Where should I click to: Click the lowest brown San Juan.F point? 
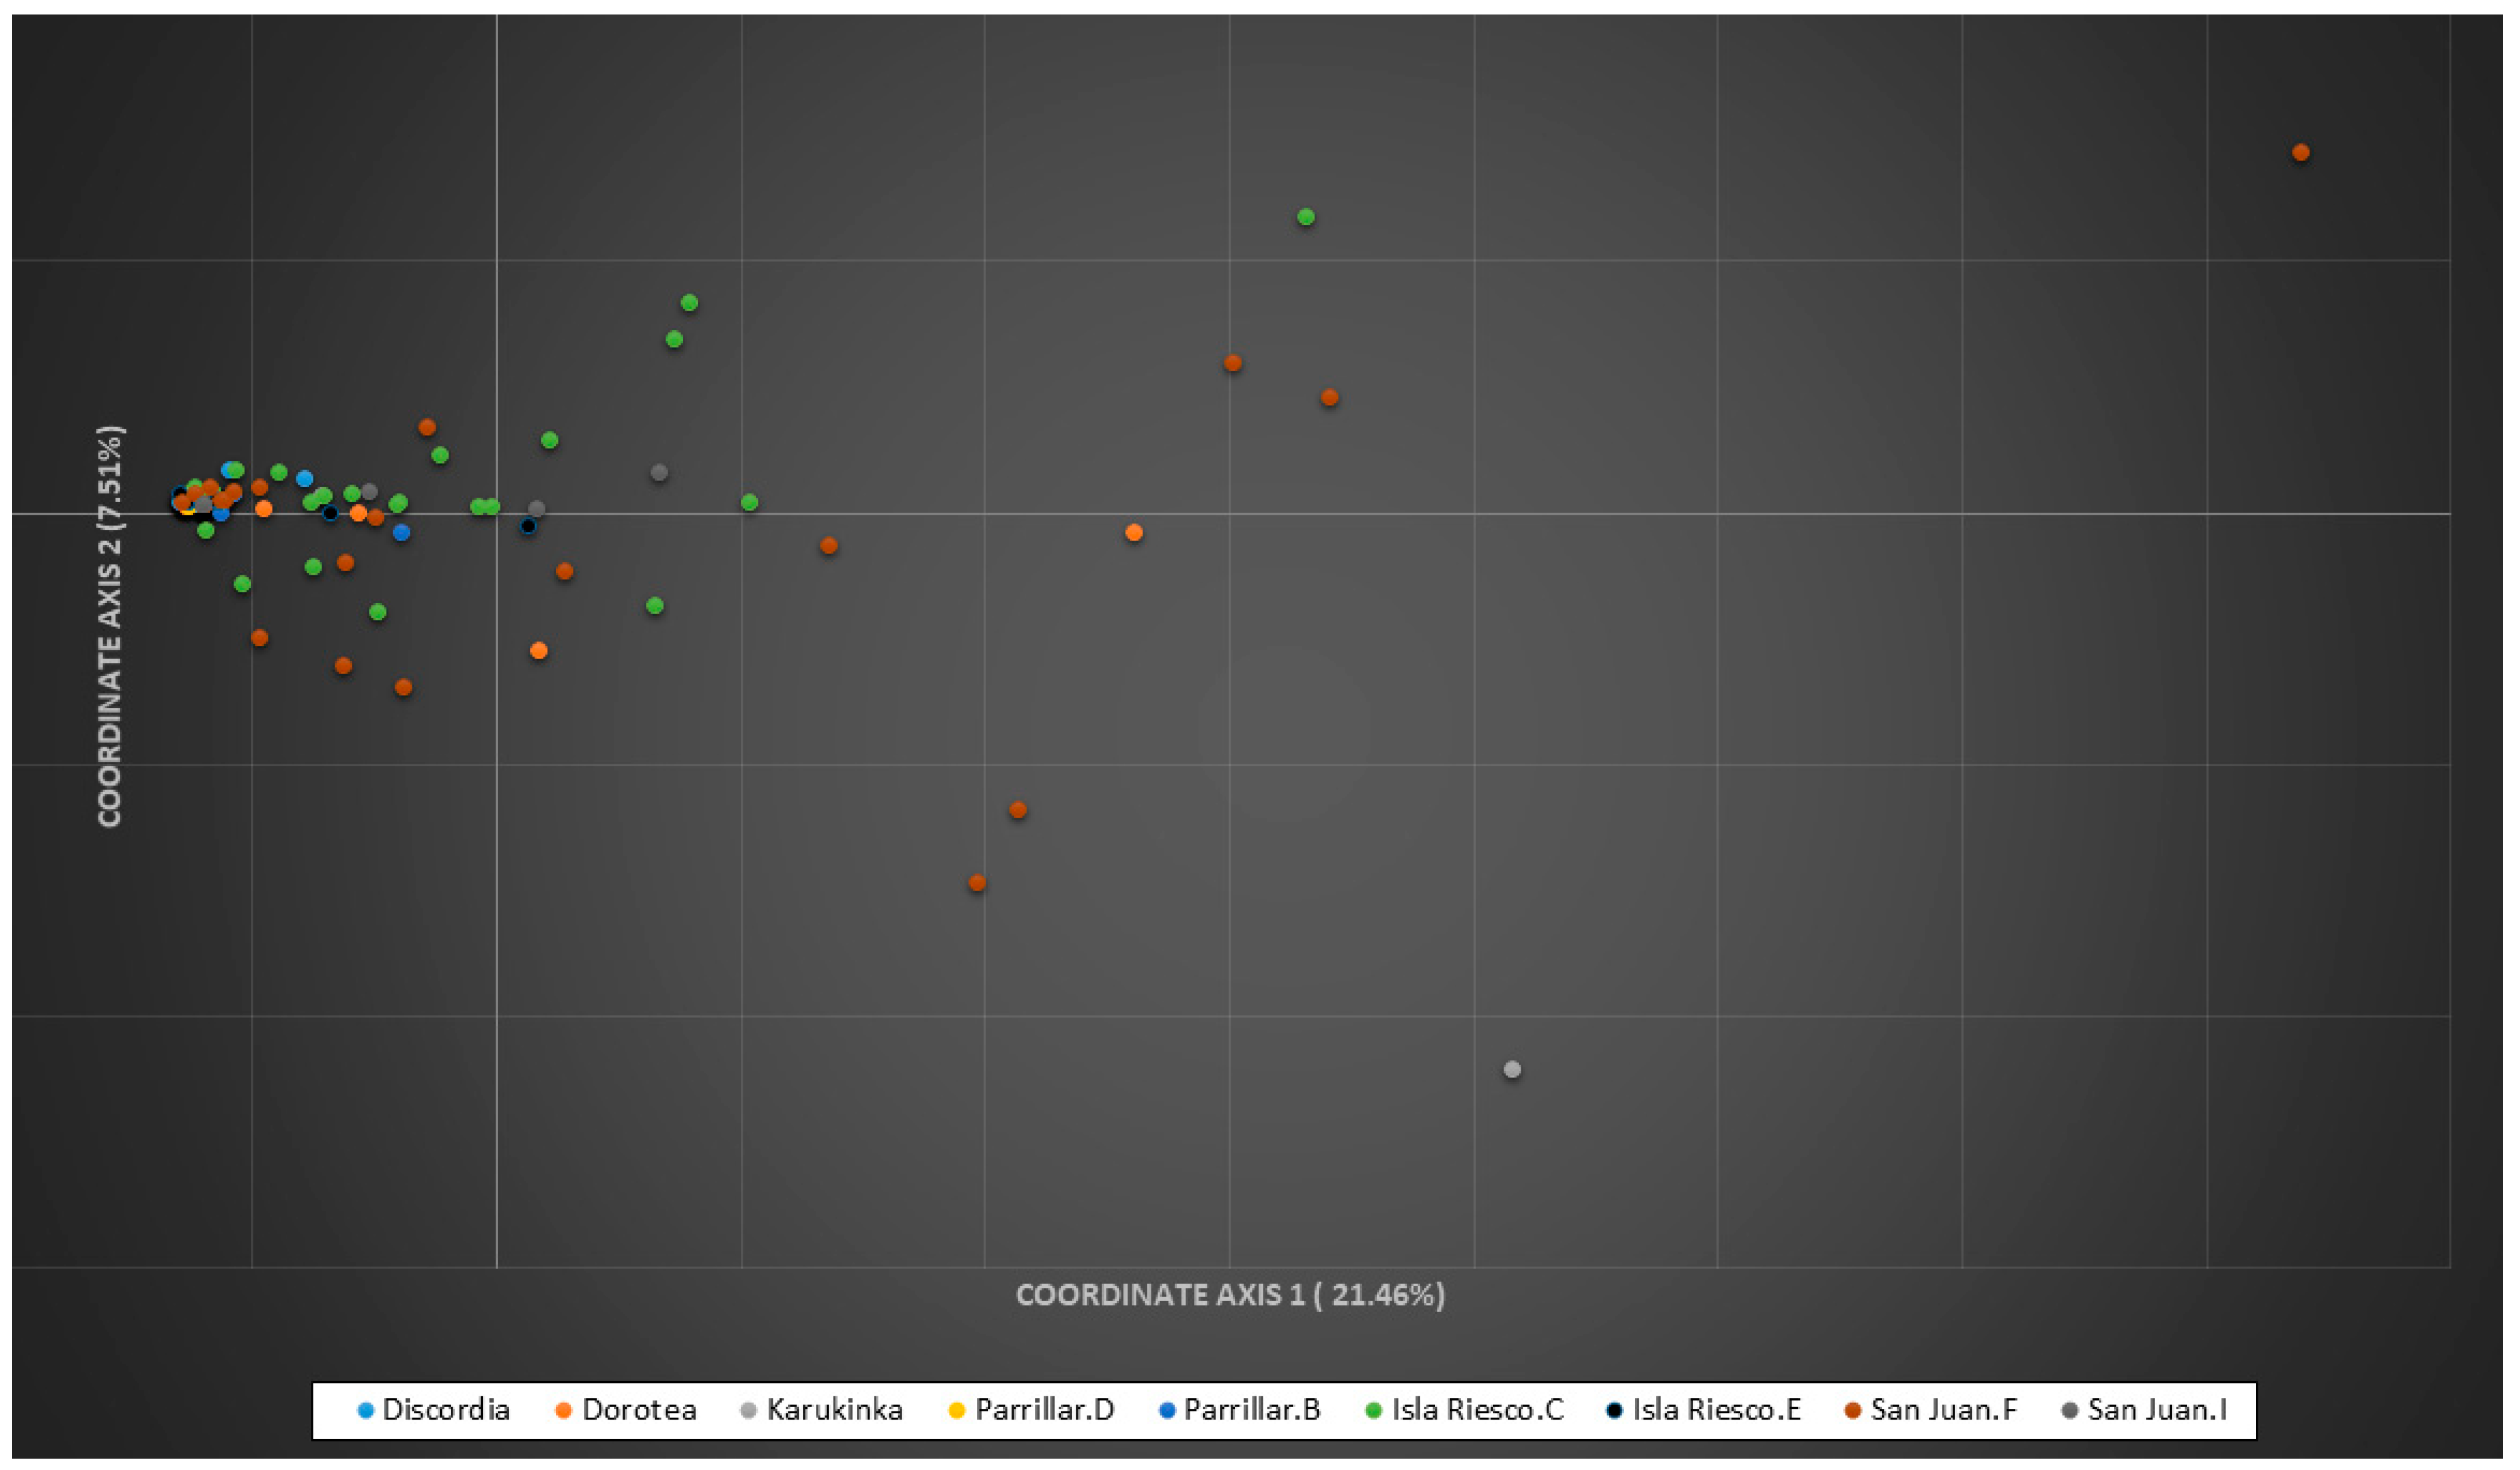click(x=977, y=882)
